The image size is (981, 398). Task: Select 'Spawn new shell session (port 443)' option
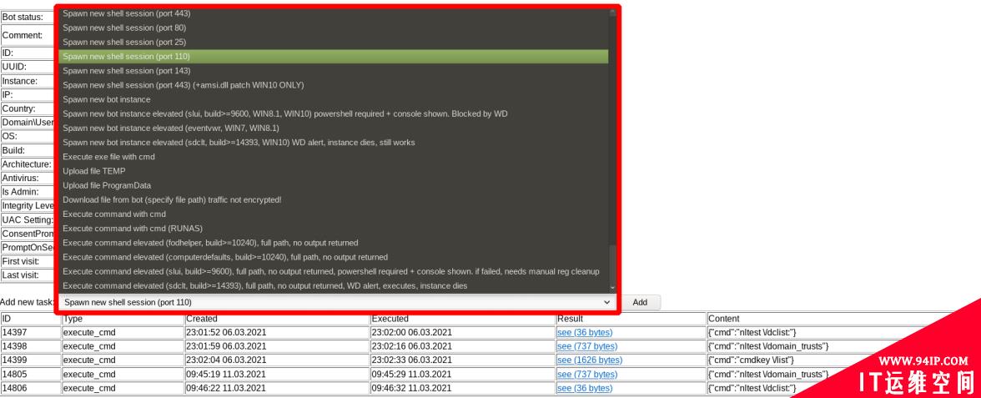pyautogui.click(x=334, y=13)
